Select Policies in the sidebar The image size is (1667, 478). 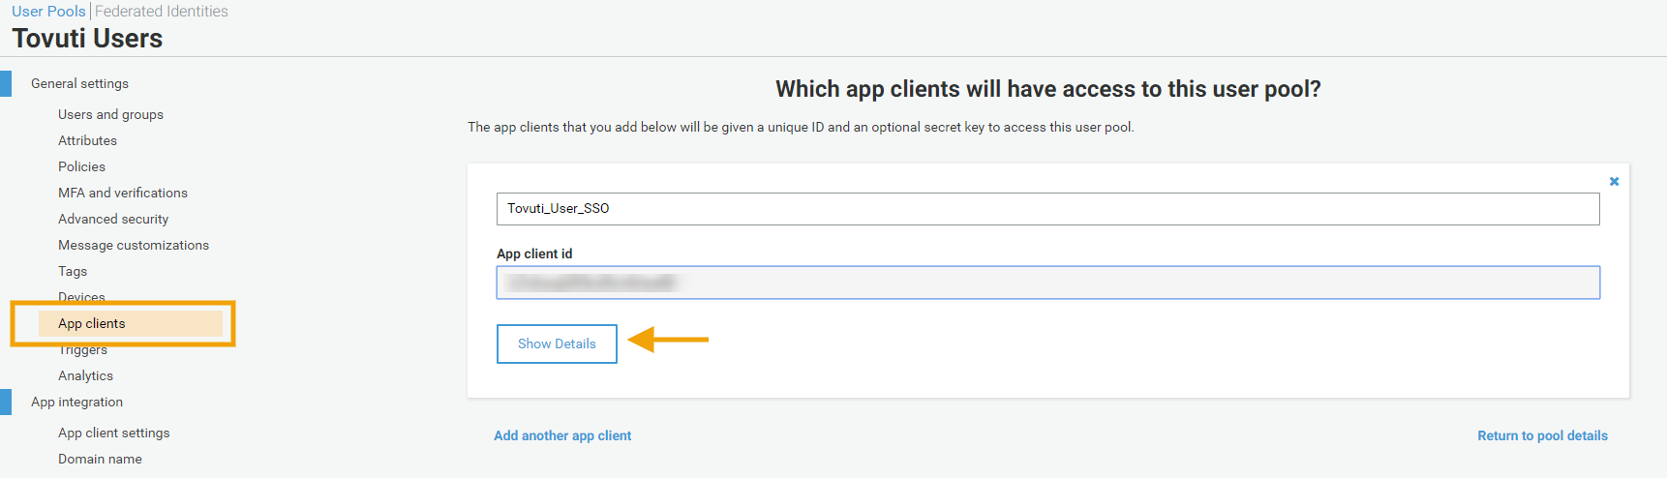(x=81, y=166)
